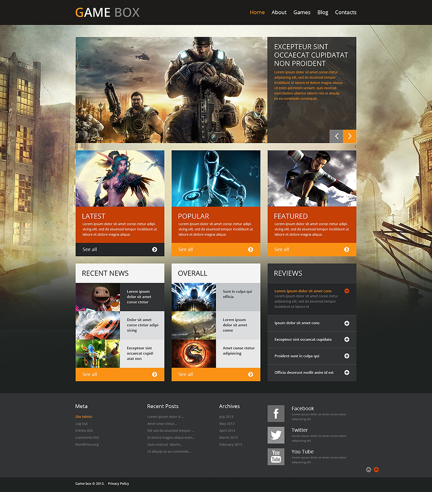Open the dragon logo Overall thumbnail
The height and width of the screenshot is (492, 432).
194,354
